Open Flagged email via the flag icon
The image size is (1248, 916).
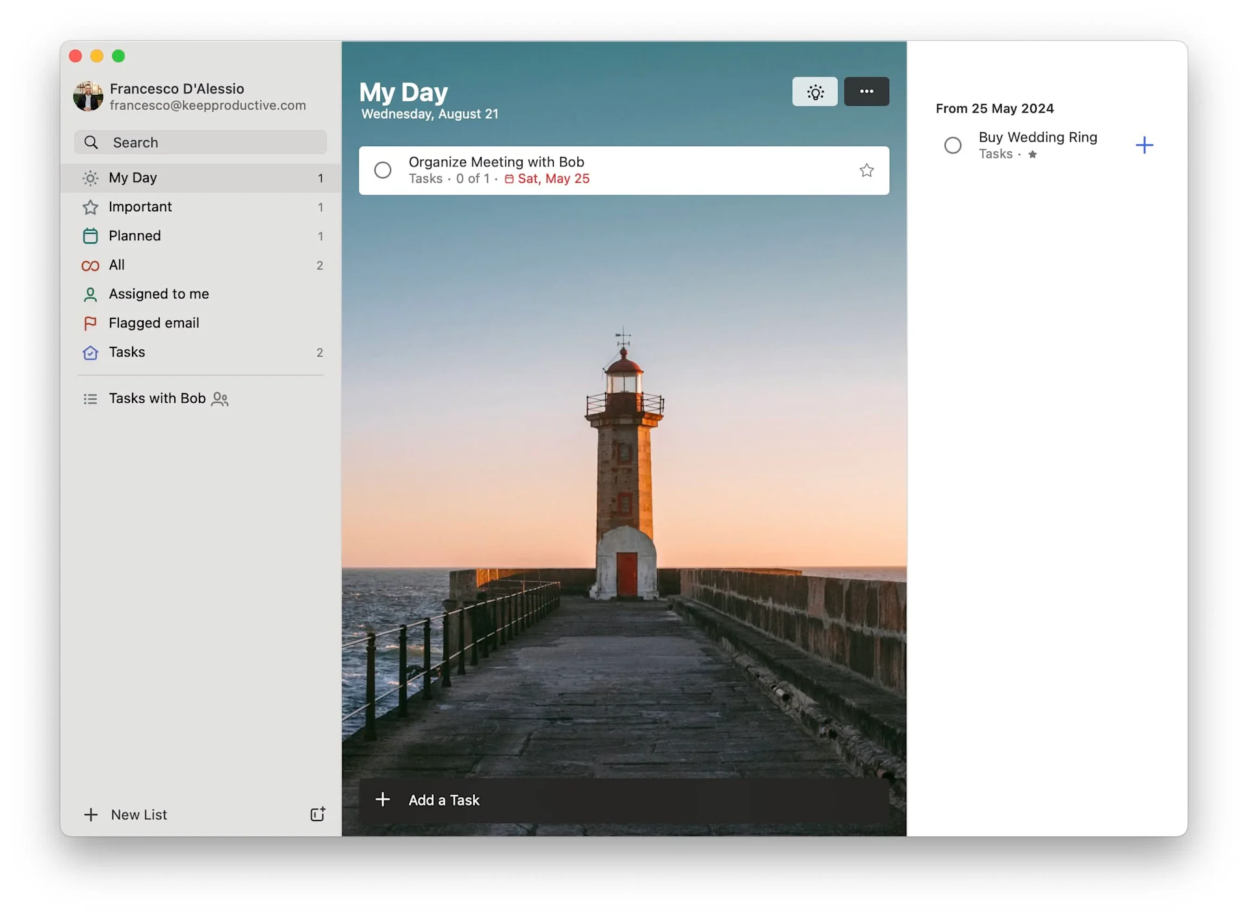pyautogui.click(x=91, y=323)
